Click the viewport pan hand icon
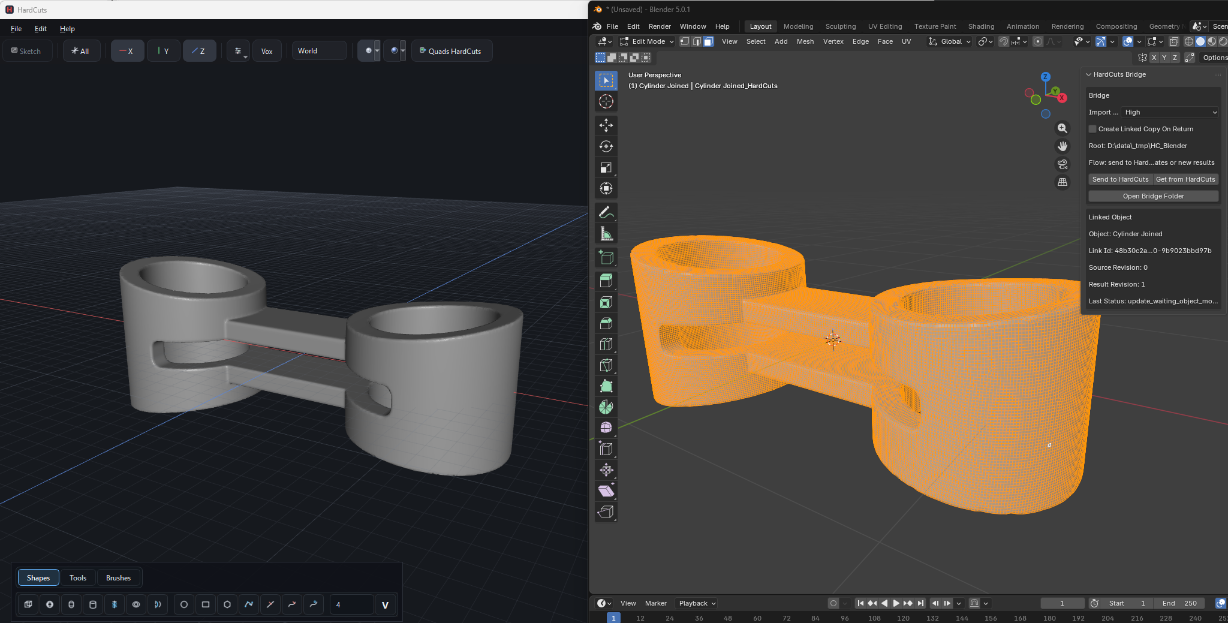 click(1063, 146)
